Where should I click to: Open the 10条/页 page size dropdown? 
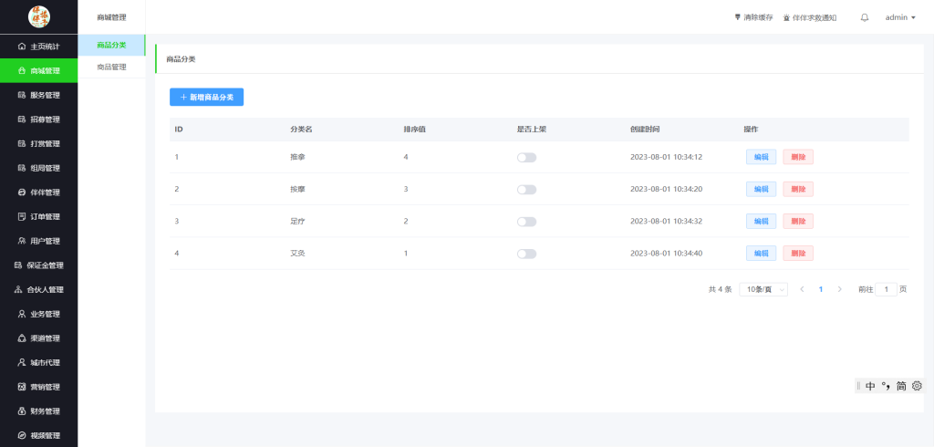point(763,289)
